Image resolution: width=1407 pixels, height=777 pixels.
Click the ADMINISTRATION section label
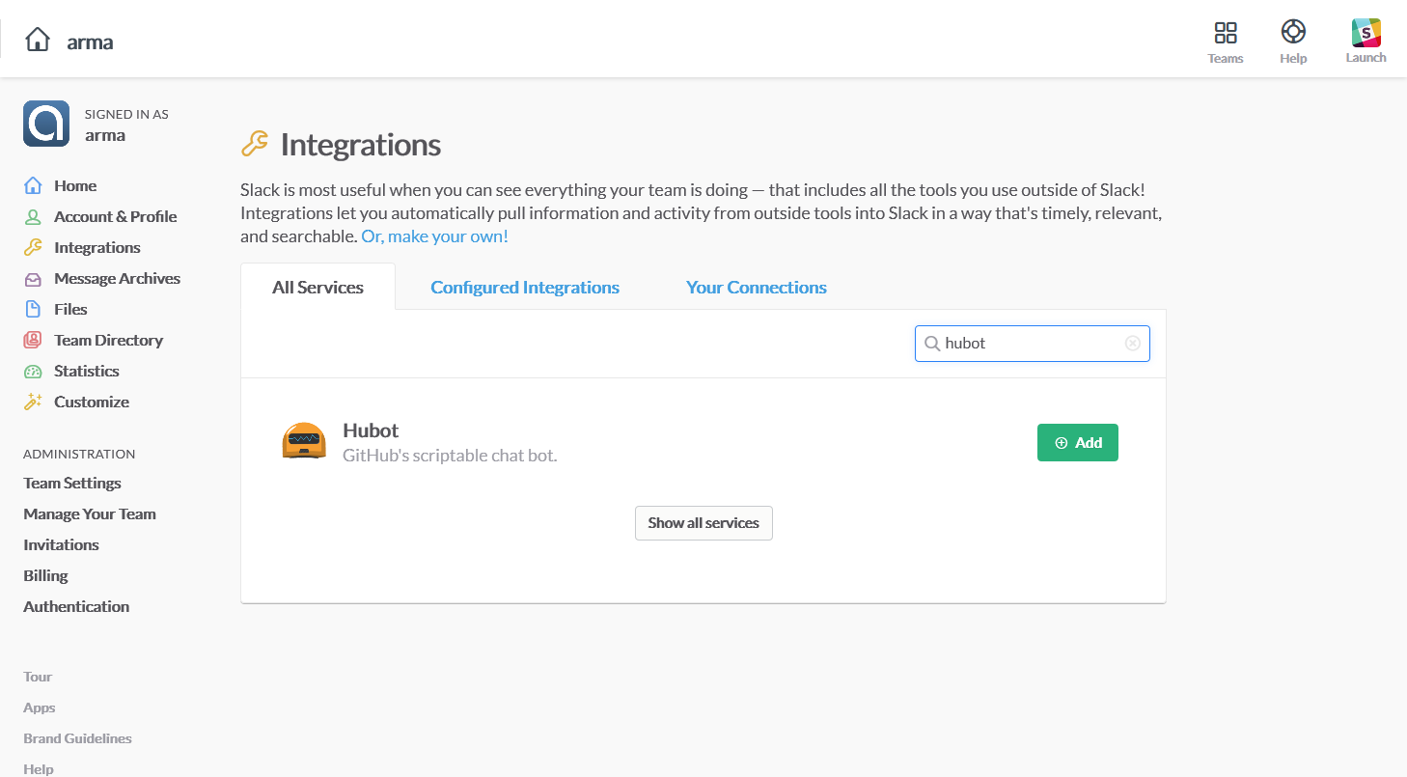79,454
